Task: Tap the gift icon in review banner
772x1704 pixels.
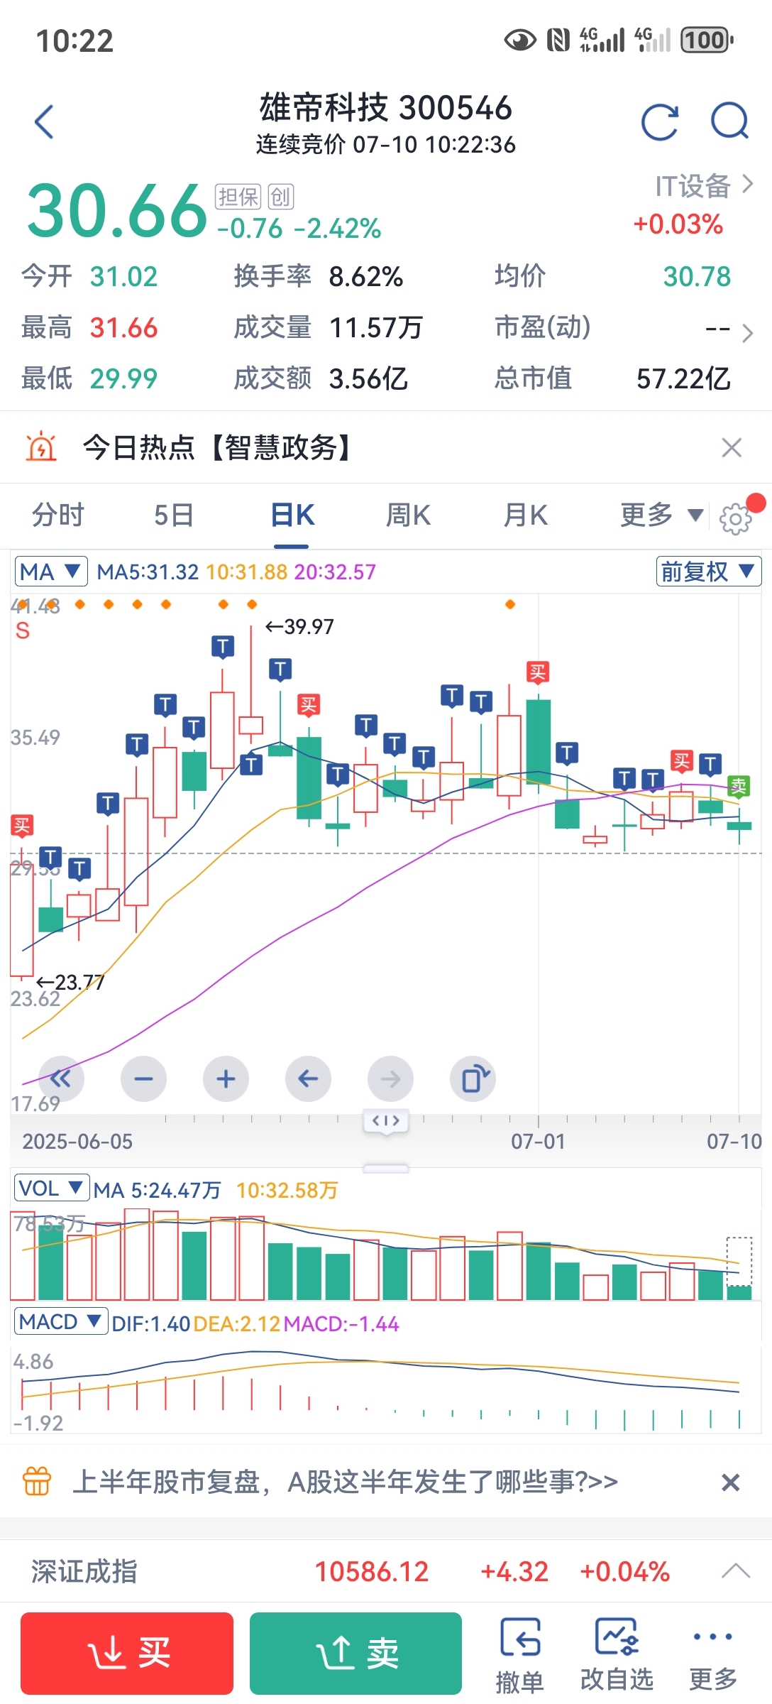Action: point(37,1482)
